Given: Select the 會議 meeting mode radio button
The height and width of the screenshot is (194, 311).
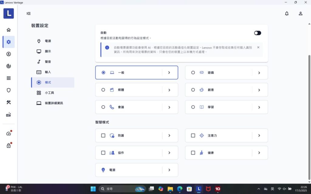Looking at the screenshot, I should [x=103, y=107].
